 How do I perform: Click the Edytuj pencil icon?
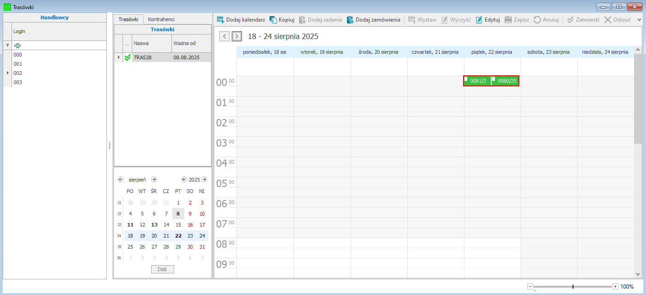479,20
